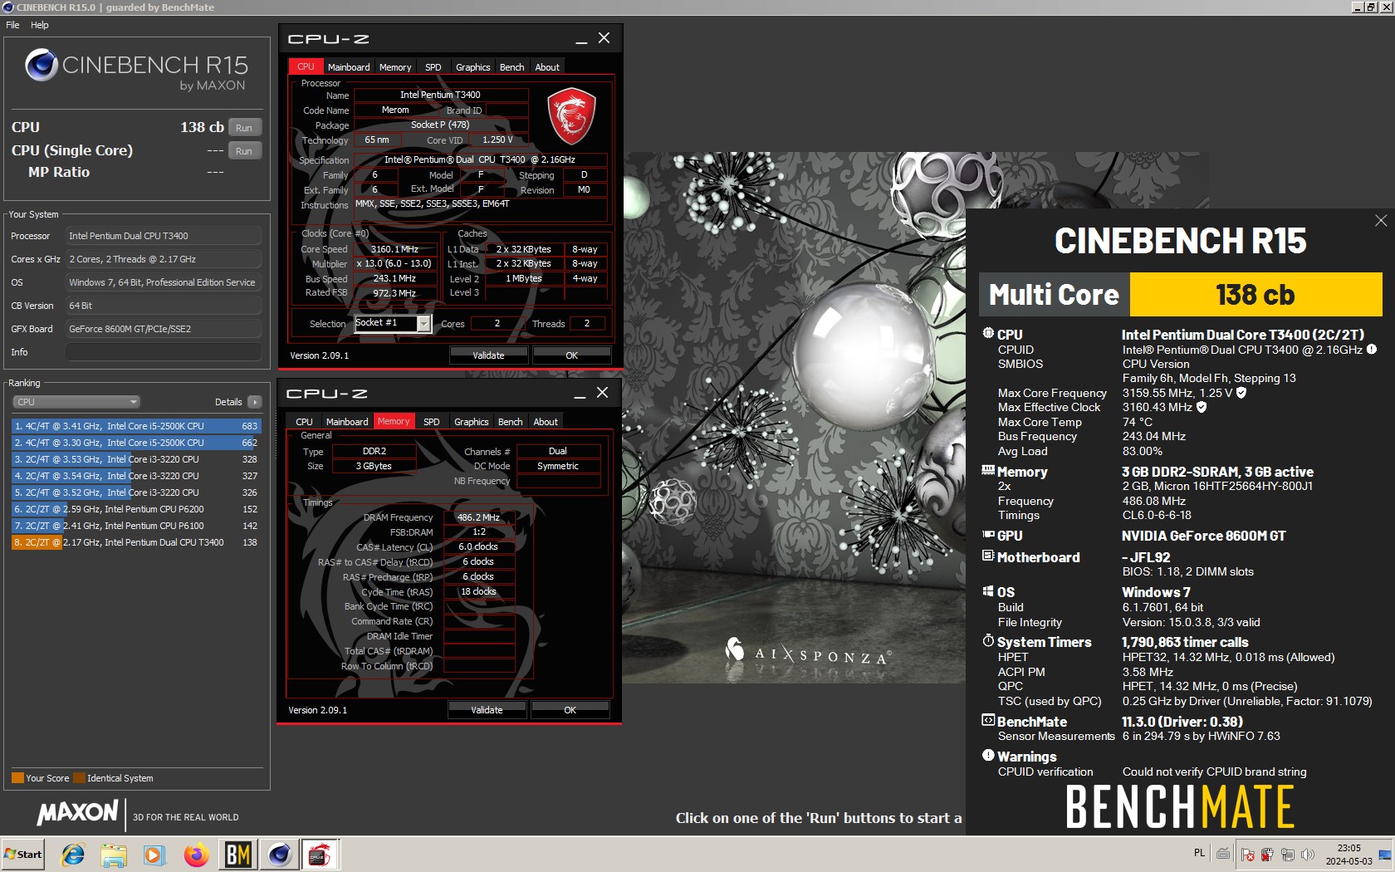Open the File menu in Cinebench
Screen dimensions: 1395x872
(x=12, y=25)
